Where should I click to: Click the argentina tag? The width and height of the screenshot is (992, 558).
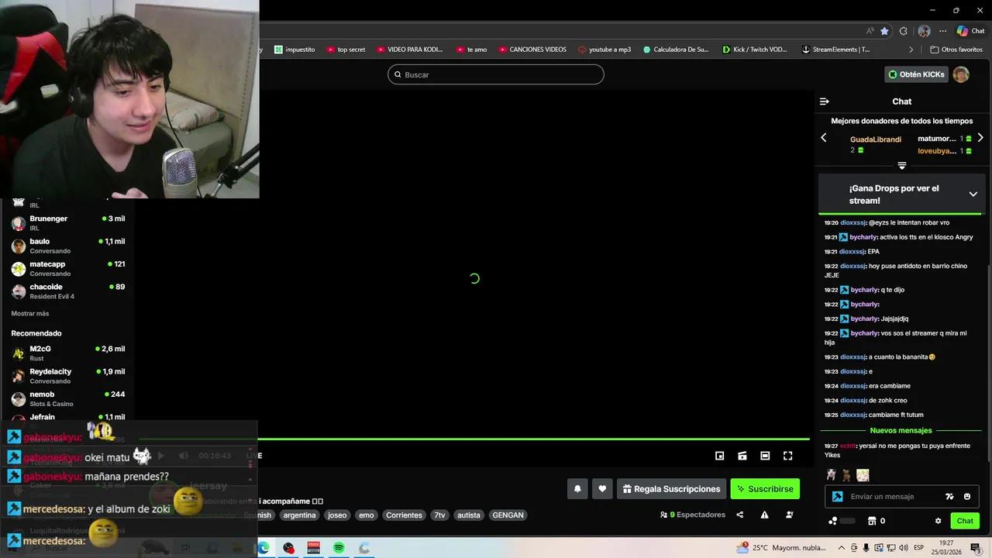pos(299,515)
